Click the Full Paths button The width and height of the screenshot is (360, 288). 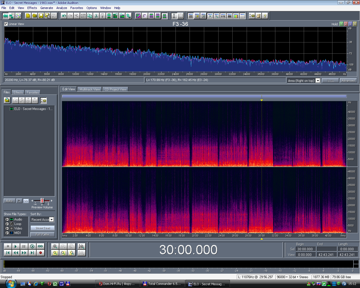(42, 235)
